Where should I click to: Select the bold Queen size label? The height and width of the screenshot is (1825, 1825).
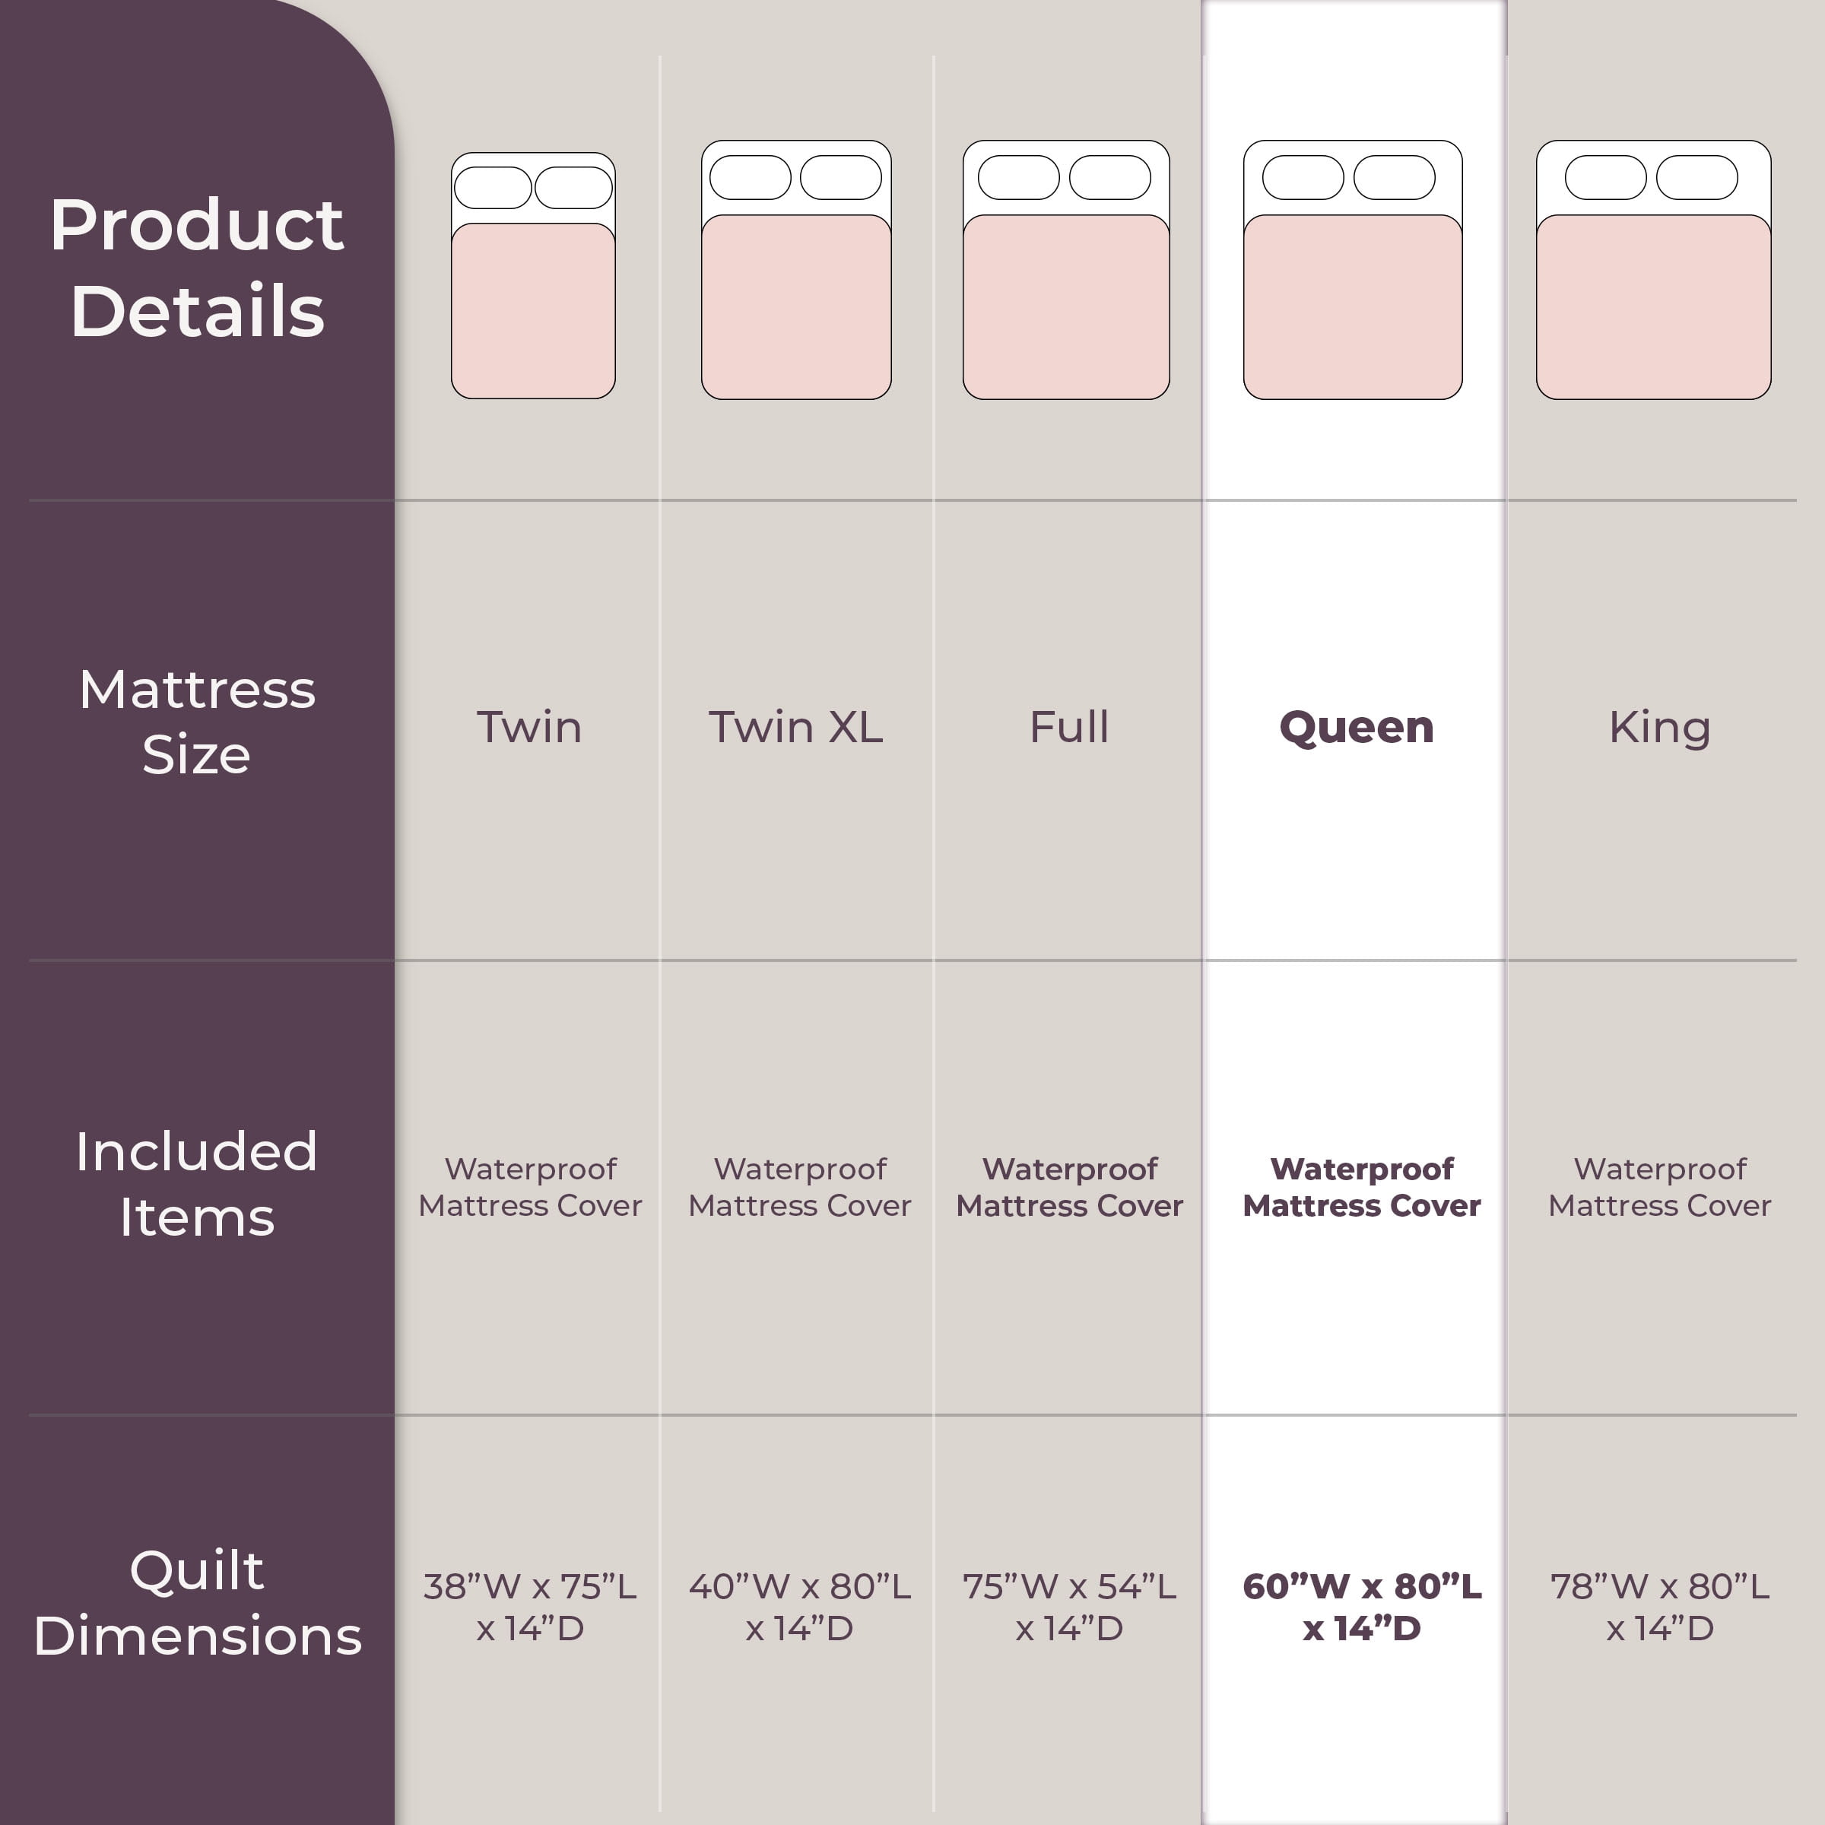click(x=1357, y=728)
